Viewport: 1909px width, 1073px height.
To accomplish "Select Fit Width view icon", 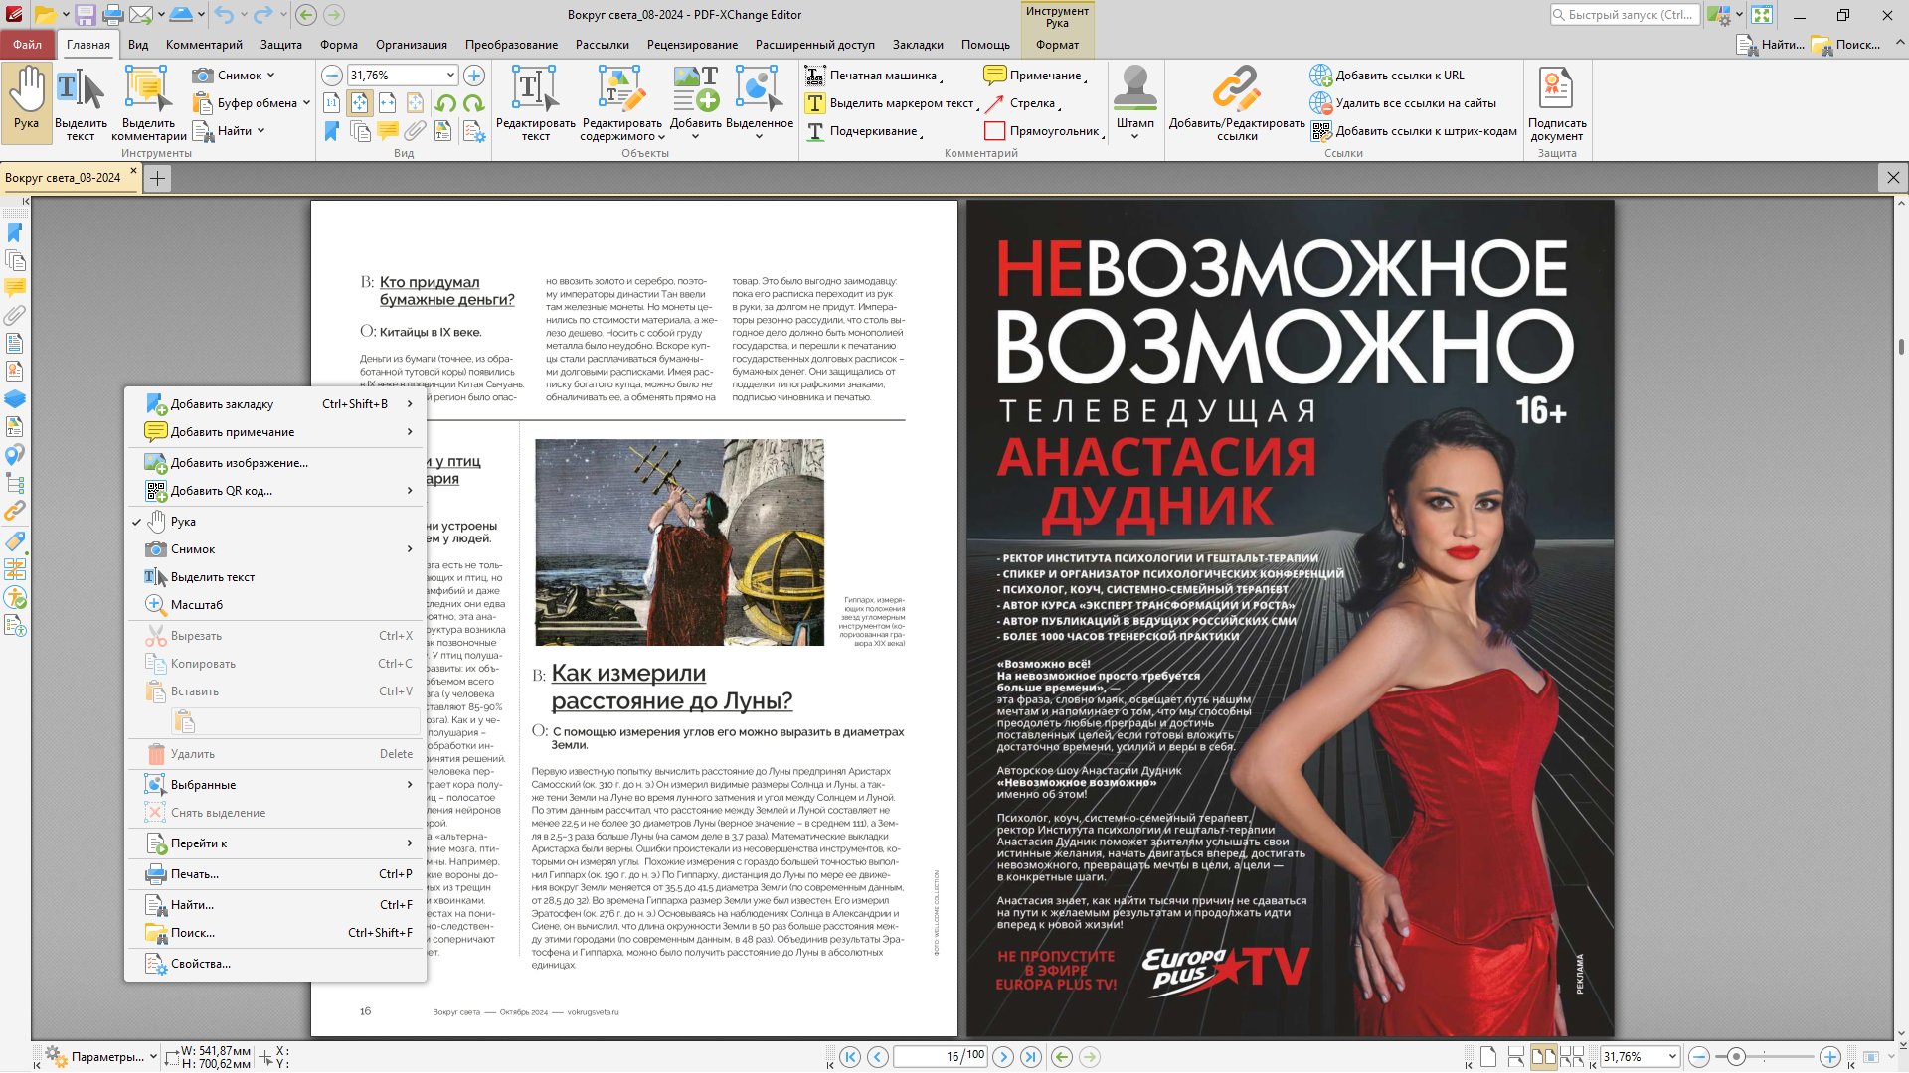I will pos(388,103).
